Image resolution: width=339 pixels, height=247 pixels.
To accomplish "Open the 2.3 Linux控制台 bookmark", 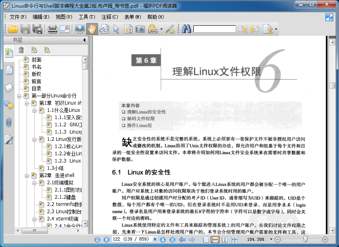I will [64, 211].
